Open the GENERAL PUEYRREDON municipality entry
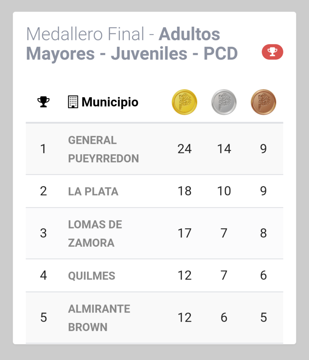 pyautogui.click(x=103, y=149)
